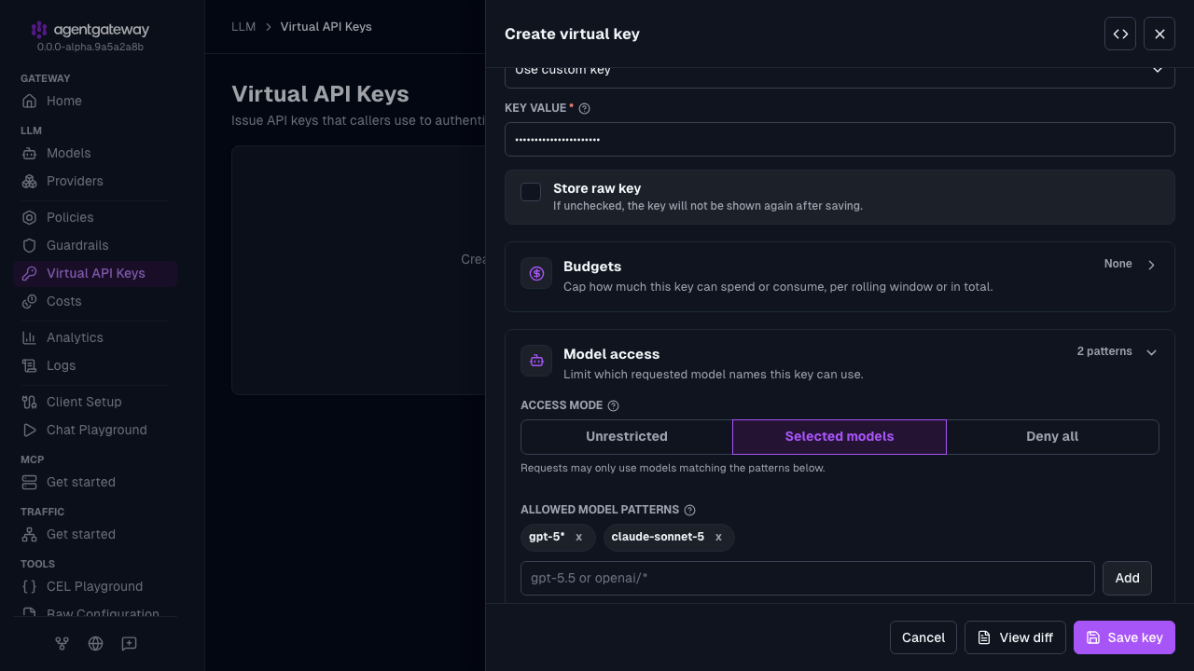Expand the Budgets section chevron
Screen dimensions: 1194x671
(1152, 265)
